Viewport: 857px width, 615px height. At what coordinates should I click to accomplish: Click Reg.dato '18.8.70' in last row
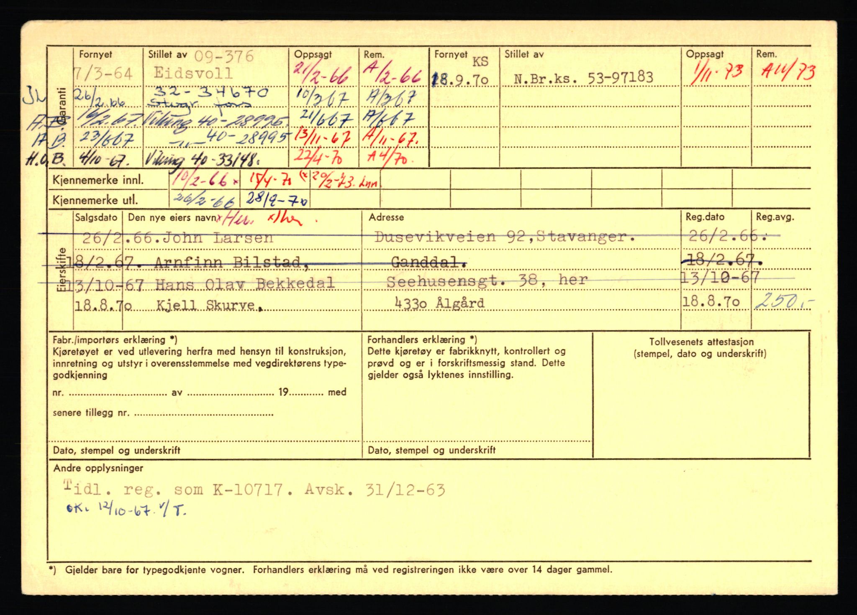point(711,301)
